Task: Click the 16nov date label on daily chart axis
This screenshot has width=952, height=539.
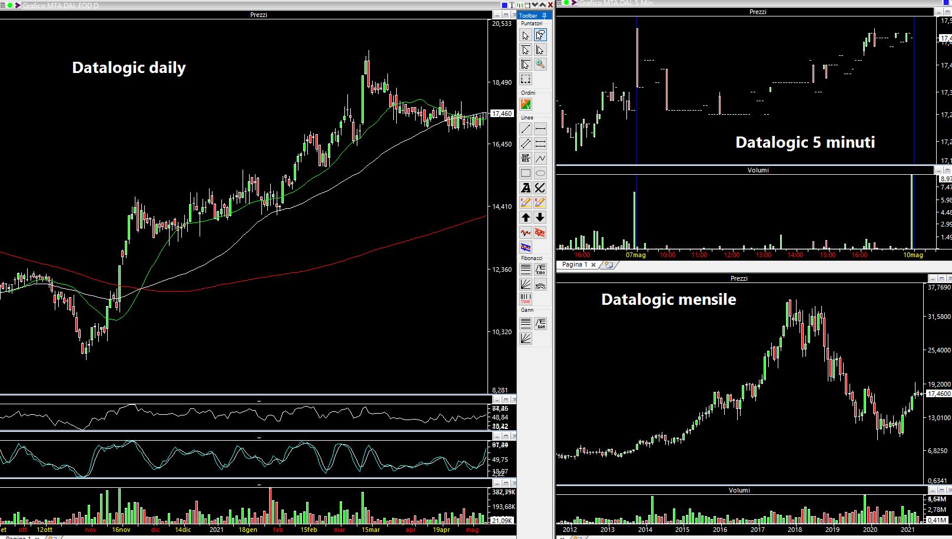Action: 121,530
